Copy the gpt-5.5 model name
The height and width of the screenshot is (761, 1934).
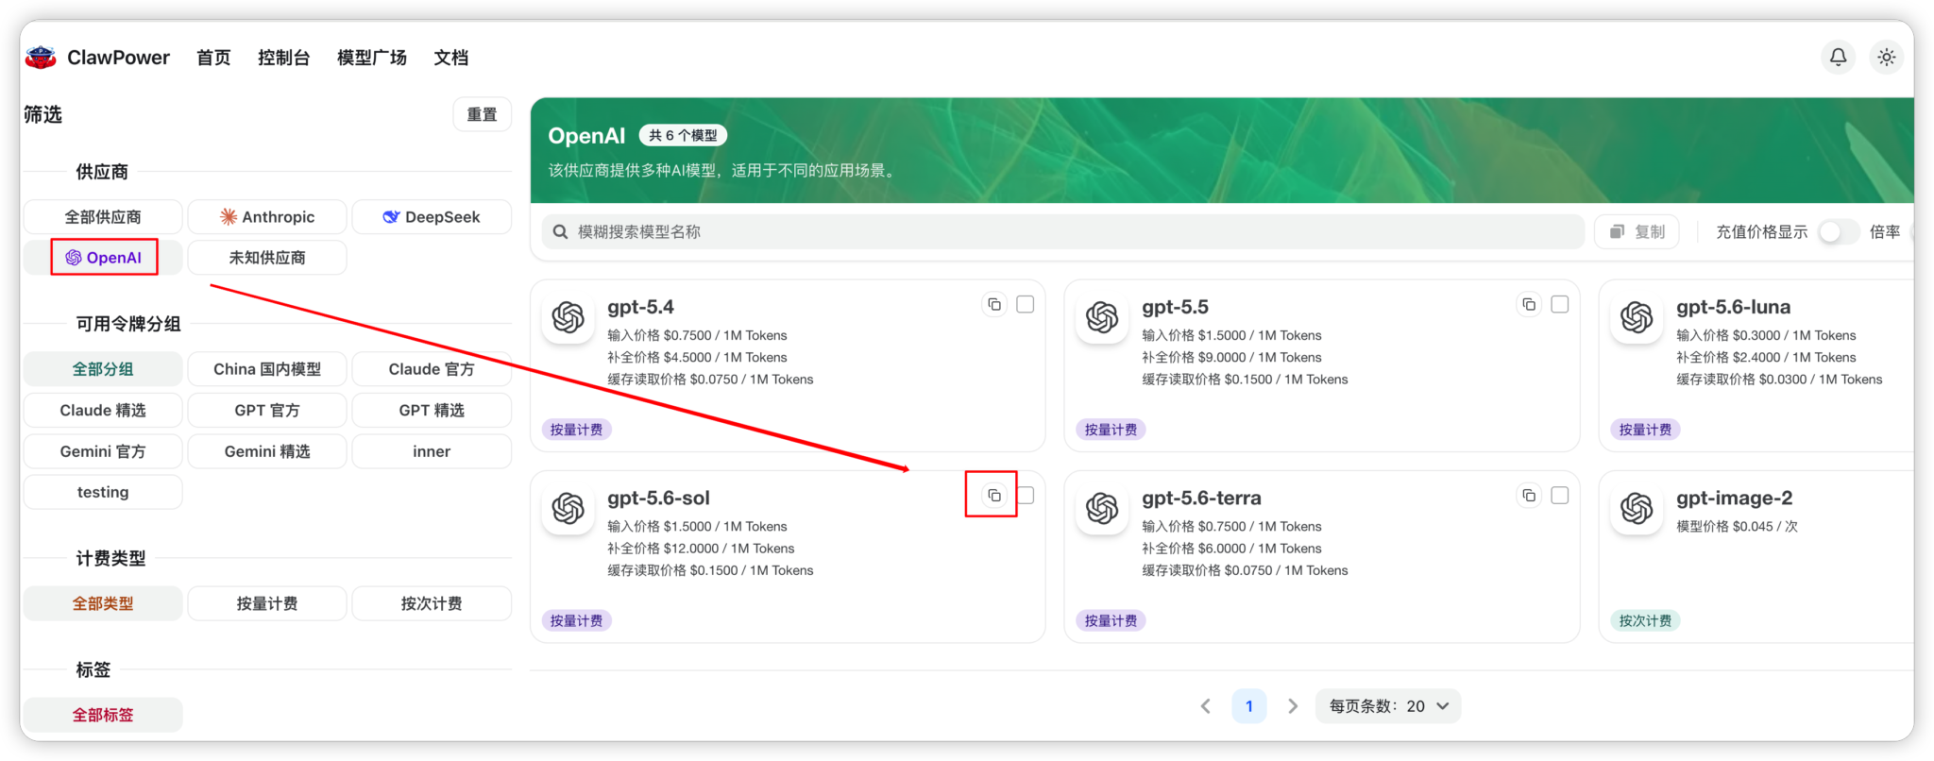[1529, 304]
